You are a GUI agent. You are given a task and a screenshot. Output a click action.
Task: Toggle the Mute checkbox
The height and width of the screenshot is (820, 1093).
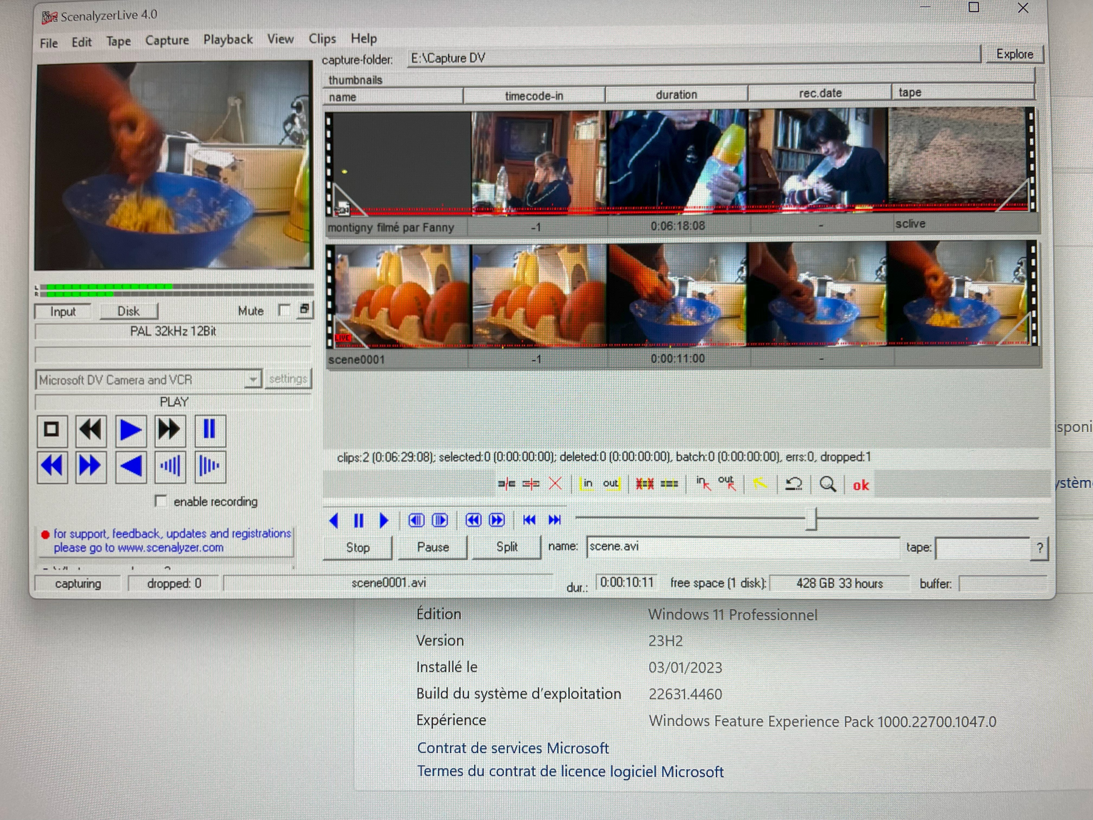284,310
